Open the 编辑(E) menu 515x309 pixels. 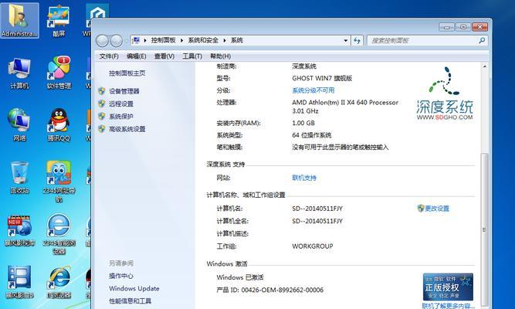(137, 56)
